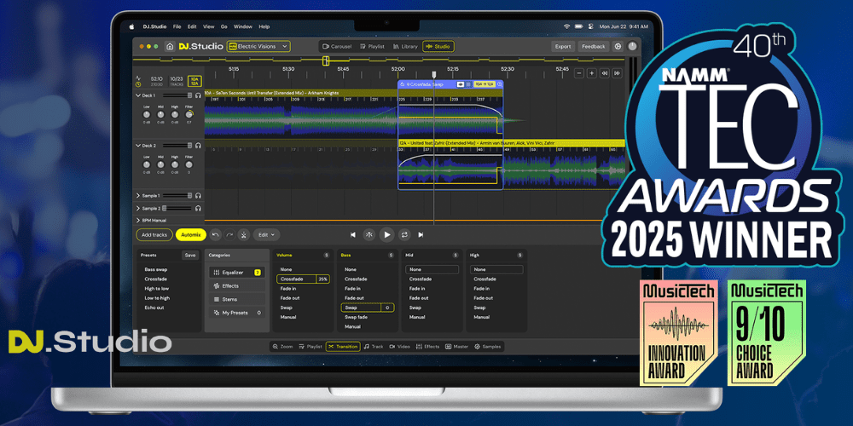This screenshot has height=426, width=853.
Task: Open the Effects tab in the bottom toolbar
Action: click(427, 347)
